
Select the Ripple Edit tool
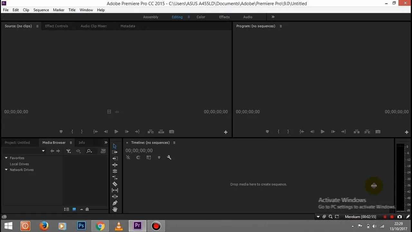[115, 165]
